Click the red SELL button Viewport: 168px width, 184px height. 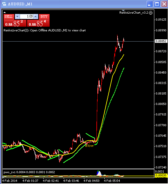point(9,17)
